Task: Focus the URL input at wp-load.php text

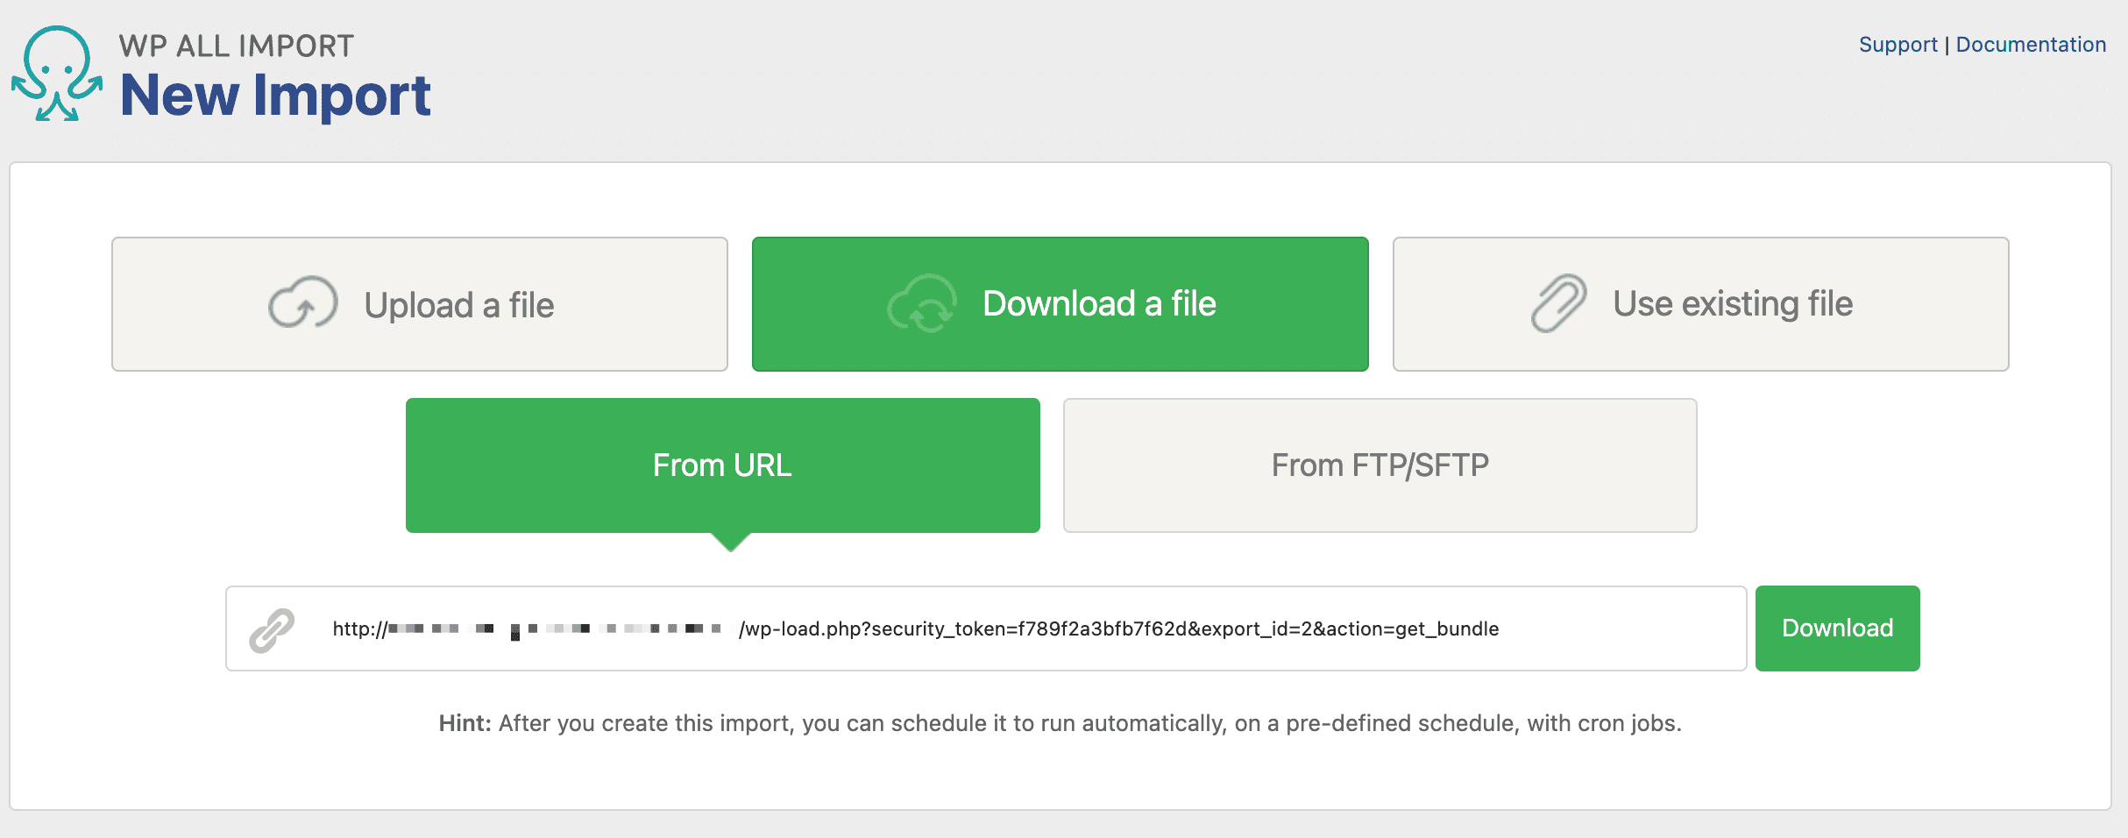Action: click(1117, 629)
